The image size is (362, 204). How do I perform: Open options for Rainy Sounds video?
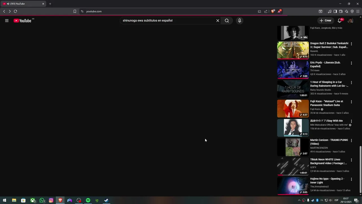(352, 82)
